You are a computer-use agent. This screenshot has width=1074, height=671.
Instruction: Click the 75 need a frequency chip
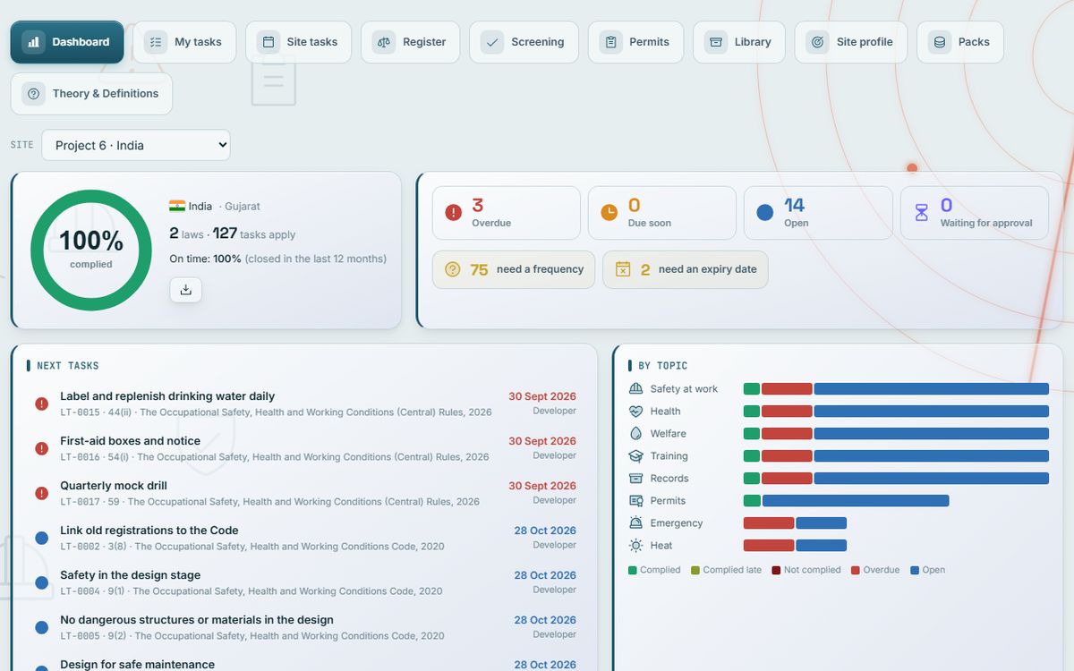tap(514, 269)
